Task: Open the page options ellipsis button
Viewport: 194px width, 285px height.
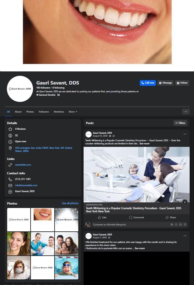Action: (186, 112)
